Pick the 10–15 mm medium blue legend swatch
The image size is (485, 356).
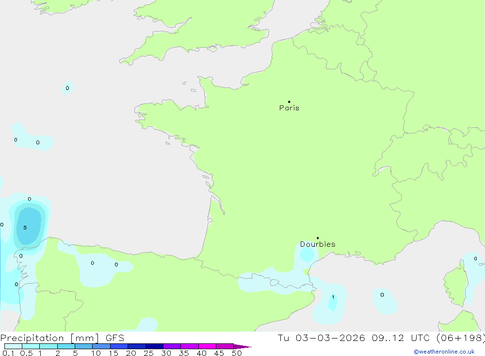pos(101,346)
